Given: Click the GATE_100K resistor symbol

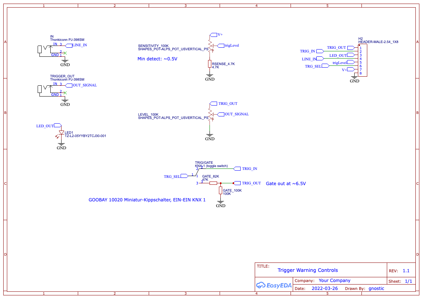Looking at the screenshot, I should pos(220,190).
